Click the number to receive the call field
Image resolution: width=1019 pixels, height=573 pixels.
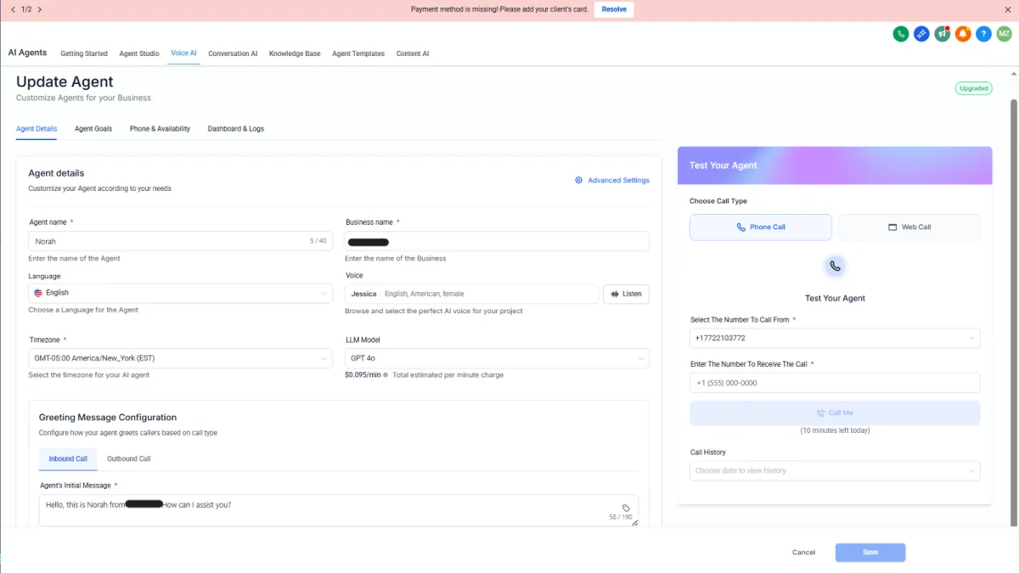point(835,383)
